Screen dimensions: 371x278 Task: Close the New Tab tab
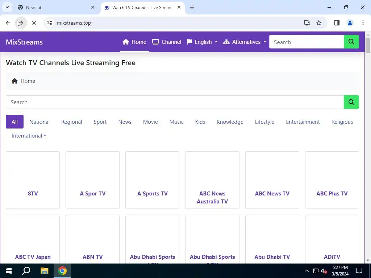(93, 7)
